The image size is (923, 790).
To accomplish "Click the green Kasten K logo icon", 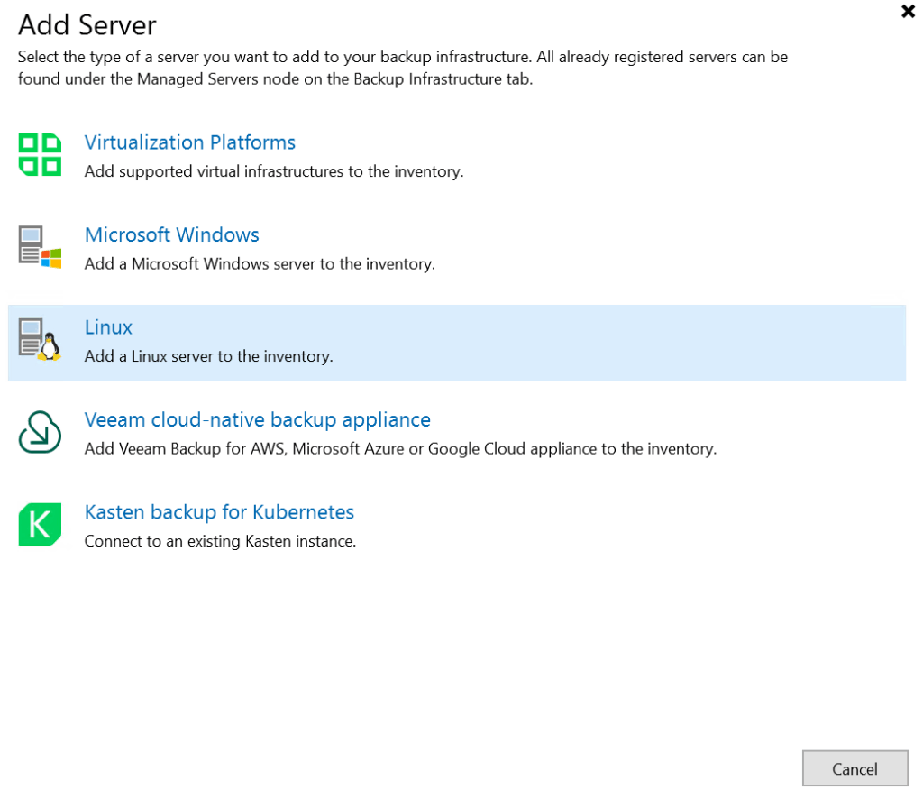I will coord(40,524).
